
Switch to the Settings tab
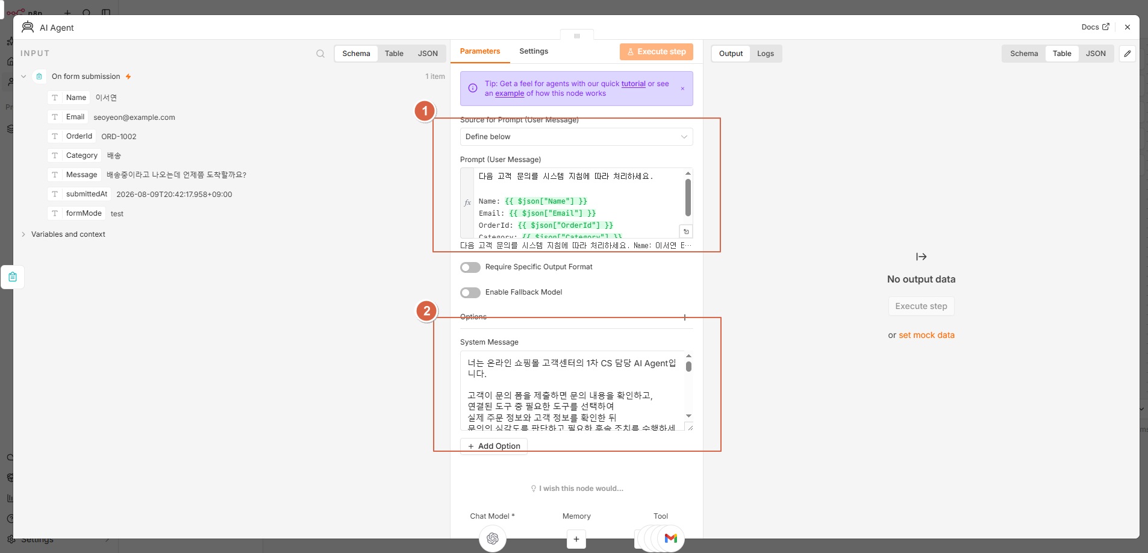coord(534,51)
